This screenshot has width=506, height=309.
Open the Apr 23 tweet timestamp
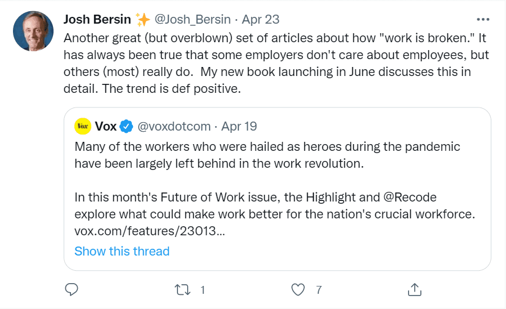260,20
